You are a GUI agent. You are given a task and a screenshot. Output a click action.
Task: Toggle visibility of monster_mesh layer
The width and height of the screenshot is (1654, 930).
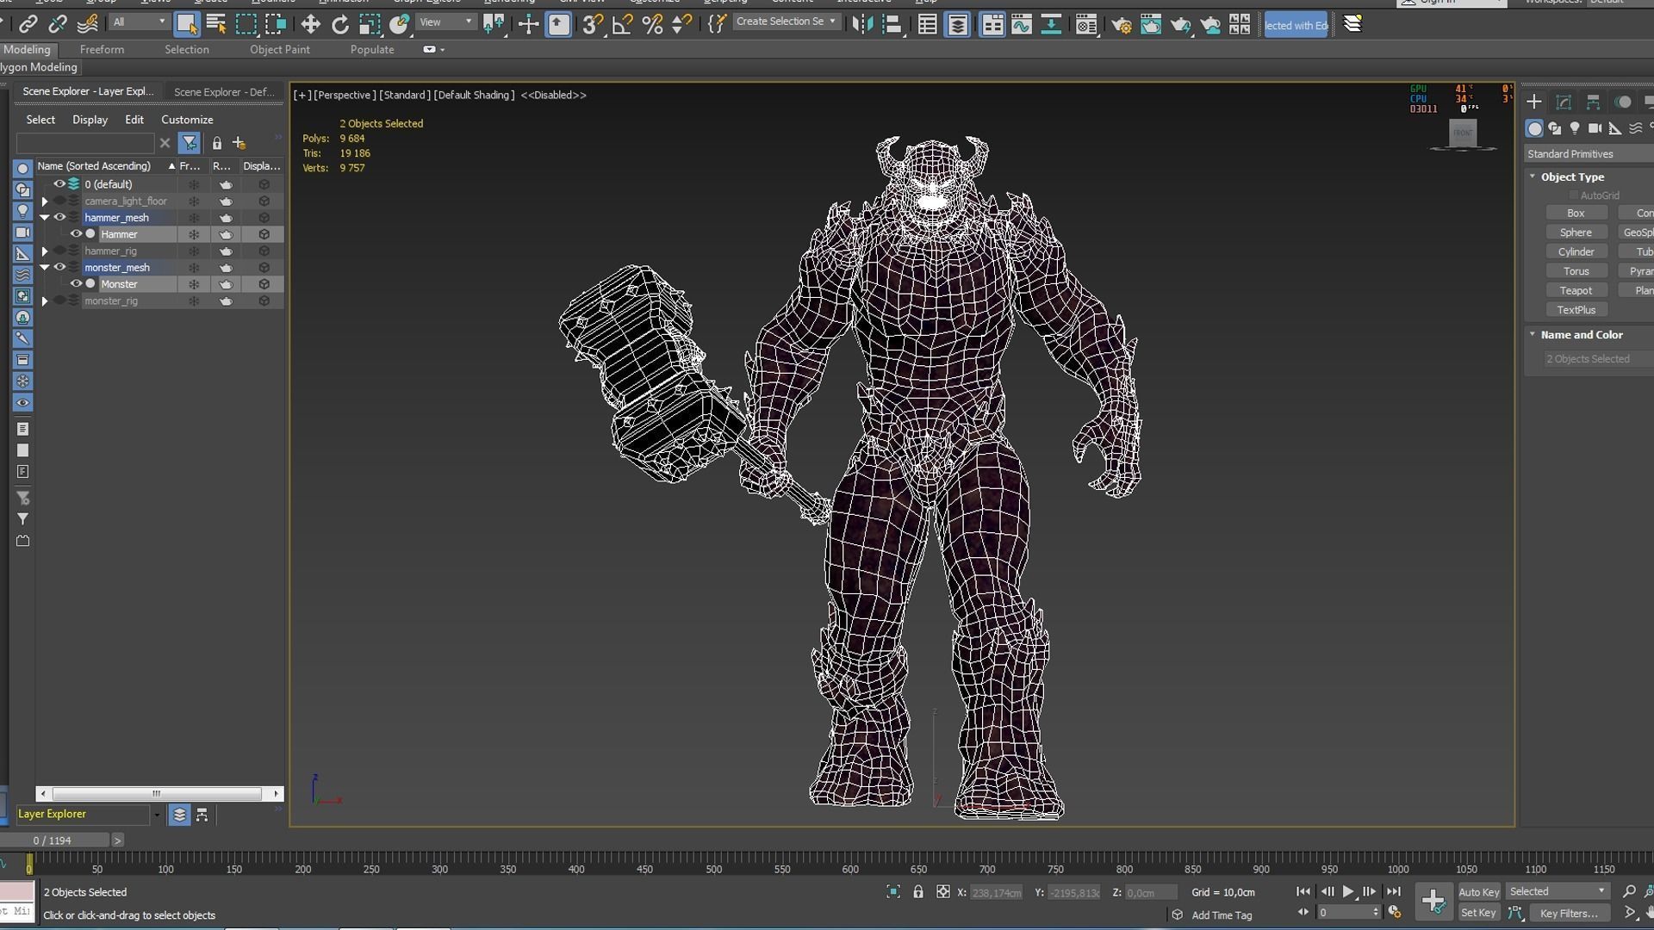click(x=59, y=267)
